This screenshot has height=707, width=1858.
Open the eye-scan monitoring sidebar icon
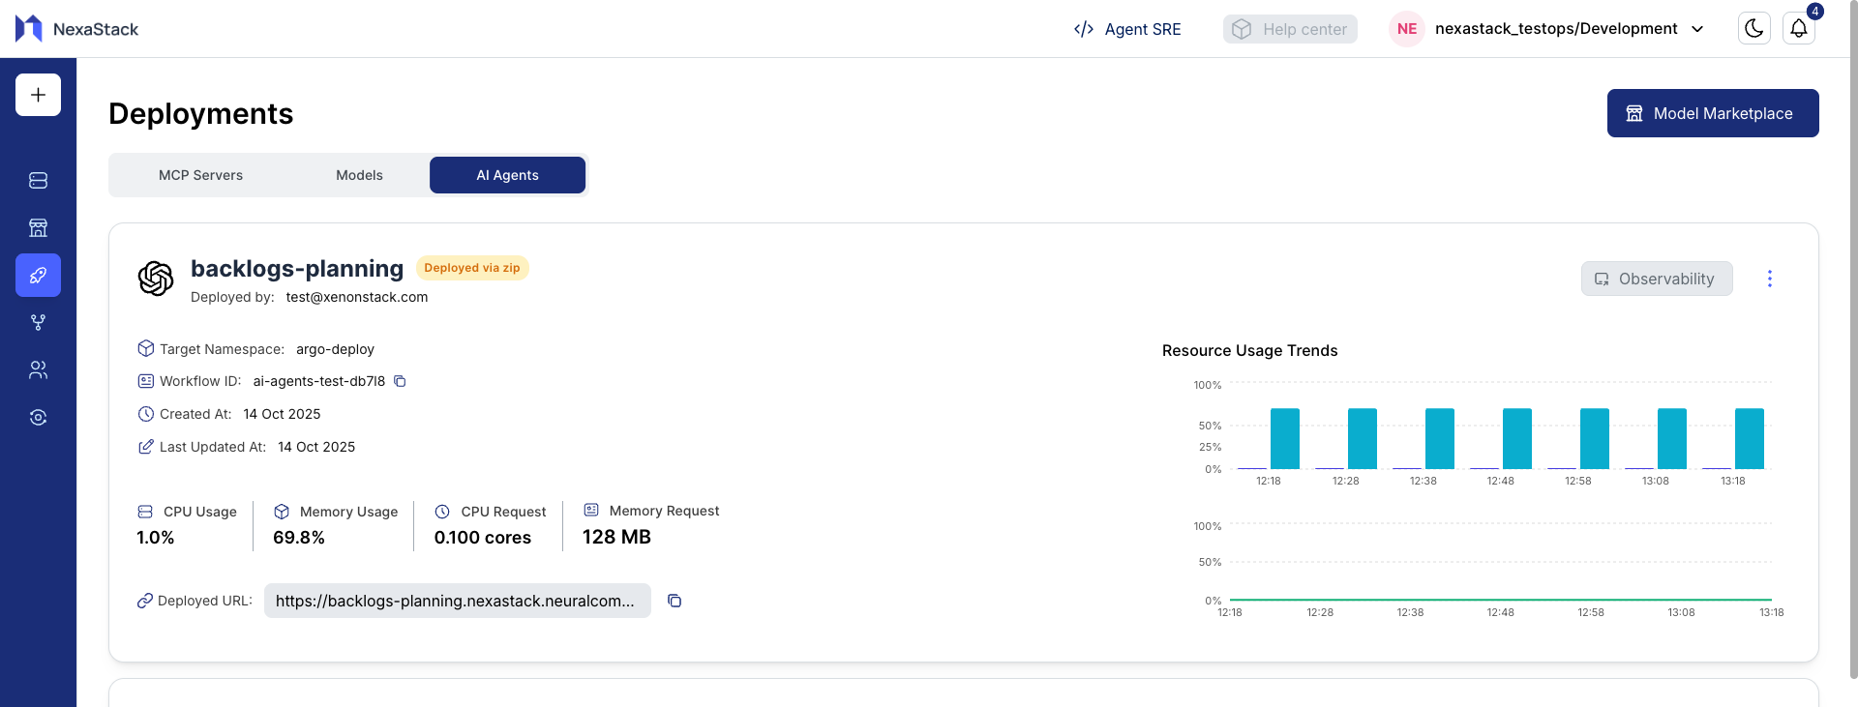tap(38, 418)
